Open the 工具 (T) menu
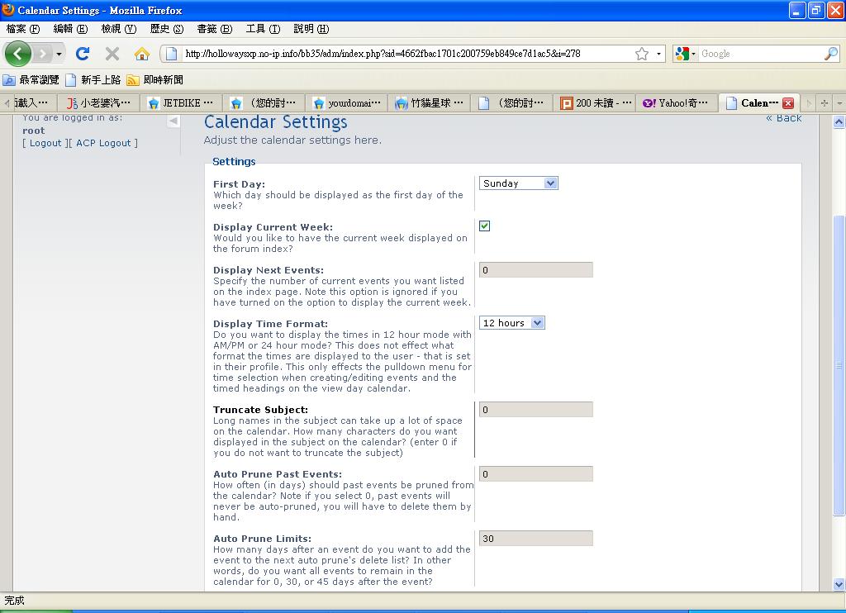Viewport: 846px width, 613px height. coord(263,29)
